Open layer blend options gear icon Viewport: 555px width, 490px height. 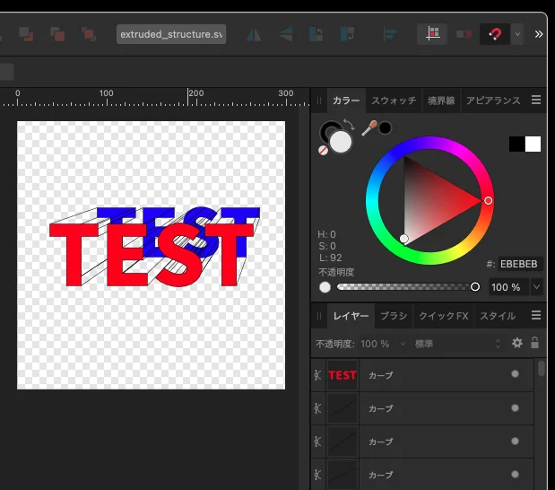(517, 343)
